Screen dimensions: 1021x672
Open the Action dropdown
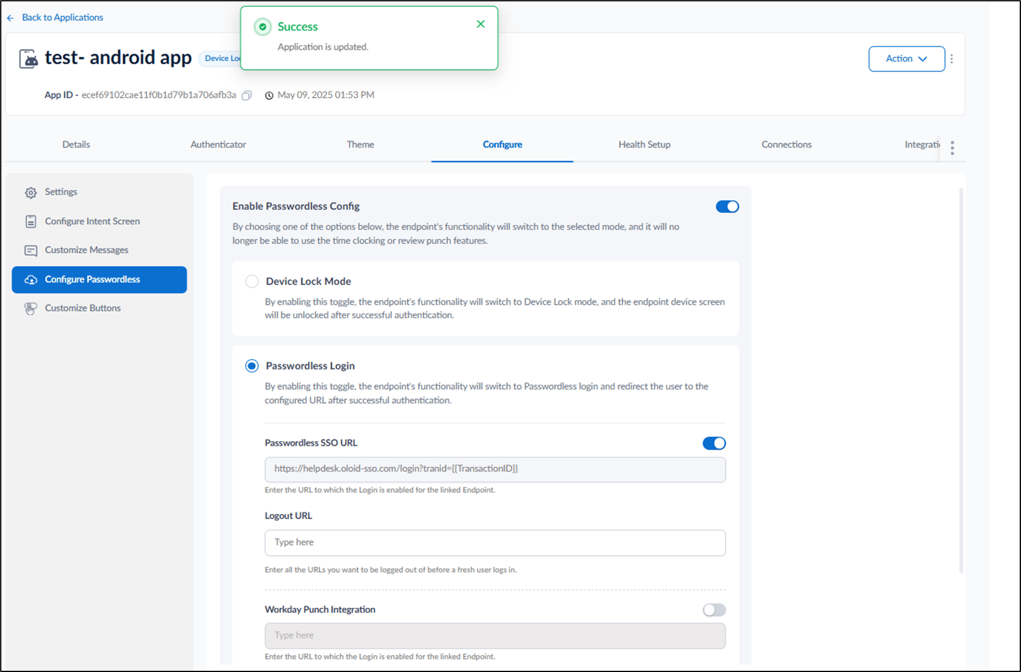click(907, 59)
